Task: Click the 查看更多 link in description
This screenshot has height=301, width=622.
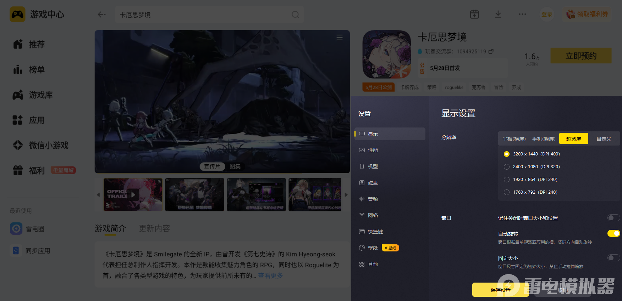Action: tap(270, 276)
